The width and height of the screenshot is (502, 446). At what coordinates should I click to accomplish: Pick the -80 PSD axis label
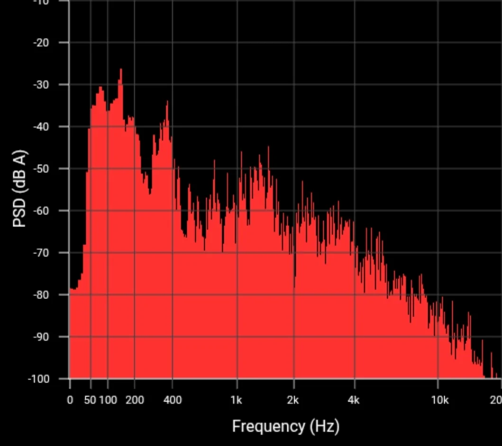[x=41, y=295]
